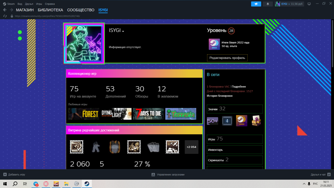Image resolution: width=334 pixels, height=188 pixels.
Task: Reload the profile page
Action: pyautogui.click(x=5, y=16)
